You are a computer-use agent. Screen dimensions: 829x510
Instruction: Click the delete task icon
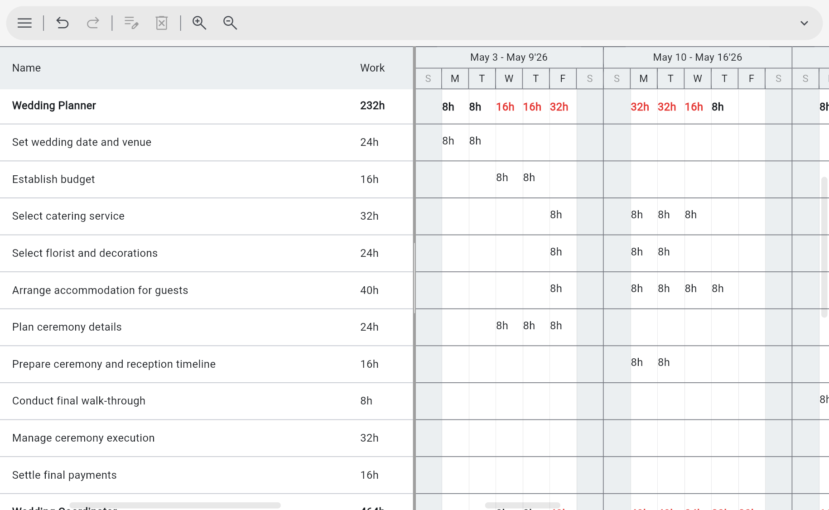pyautogui.click(x=162, y=23)
